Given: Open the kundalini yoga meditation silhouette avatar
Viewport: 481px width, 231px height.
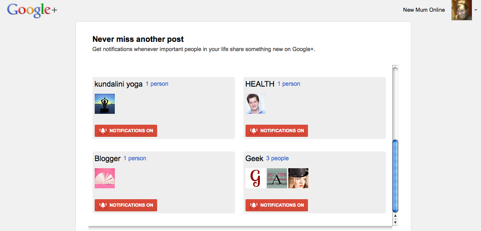Looking at the screenshot, I should tap(105, 103).
